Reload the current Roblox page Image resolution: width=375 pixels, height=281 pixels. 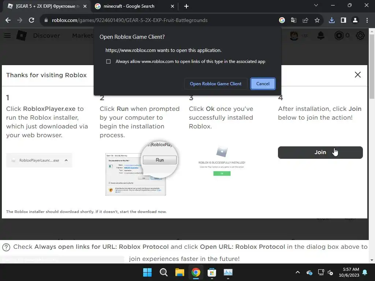31,20
